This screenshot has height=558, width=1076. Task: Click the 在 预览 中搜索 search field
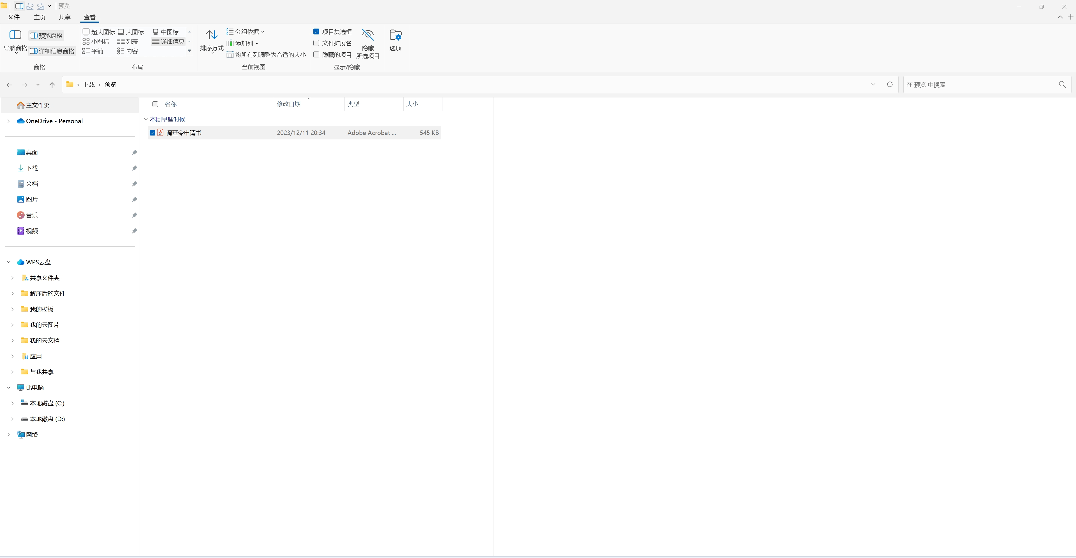(x=977, y=85)
